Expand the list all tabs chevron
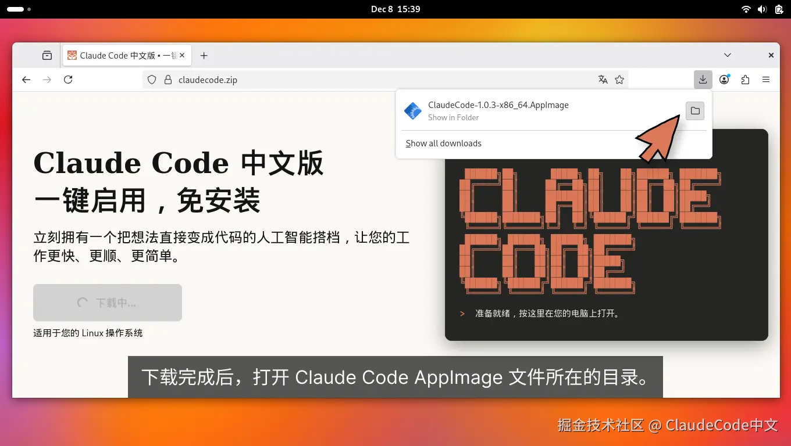 coord(728,55)
